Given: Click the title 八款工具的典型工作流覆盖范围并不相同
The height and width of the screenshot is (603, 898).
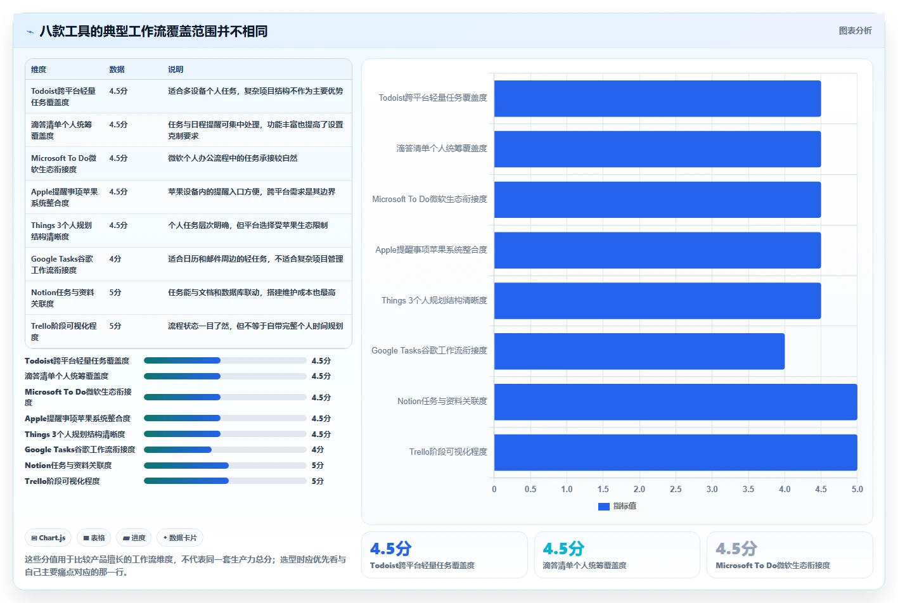Looking at the screenshot, I should click(x=153, y=31).
